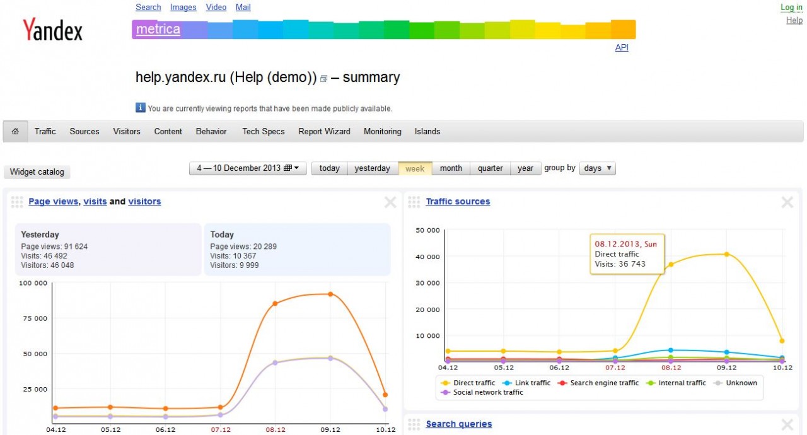Image resolution: width=807 pixels, height=435 pixels.
Task: Click the metrica logo link
Action: click(158, 30)
